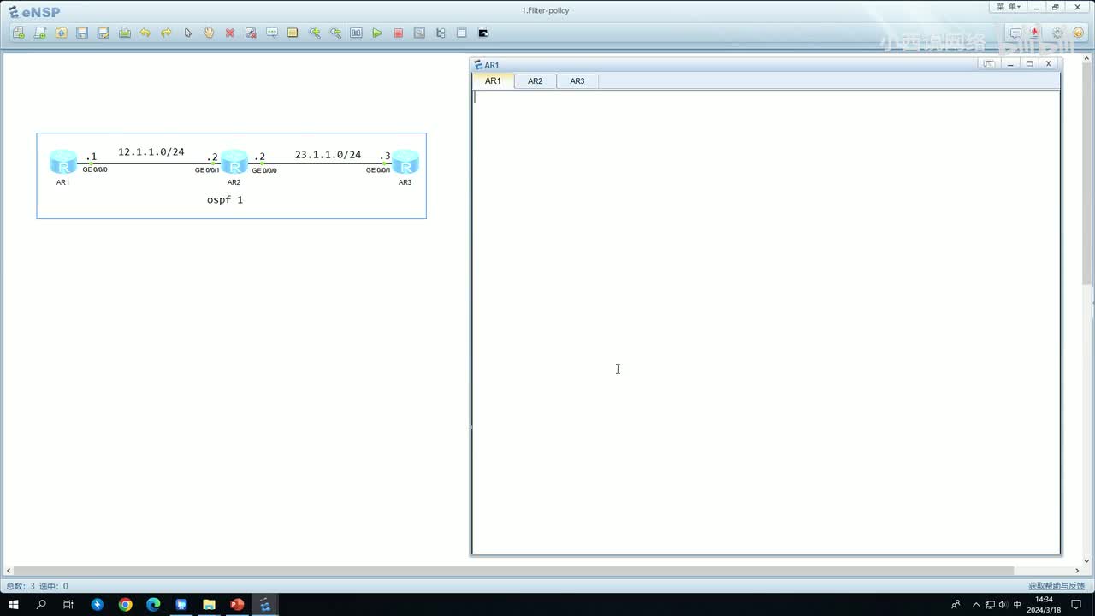Save the current topology
Screen dimensions: 1095x616
pyautogui.click(x=82, y=33)
